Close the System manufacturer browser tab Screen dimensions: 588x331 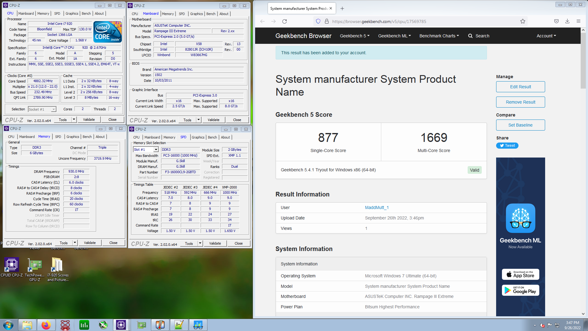(331, 9)
